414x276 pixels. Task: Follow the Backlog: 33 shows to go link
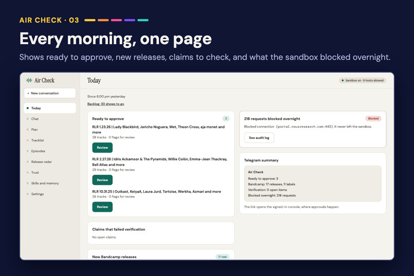click(x=106, y=104)
